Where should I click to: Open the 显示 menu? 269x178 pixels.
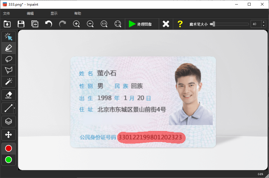coord(54,13)
